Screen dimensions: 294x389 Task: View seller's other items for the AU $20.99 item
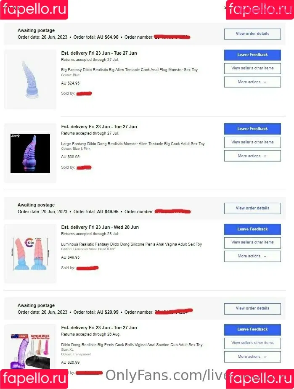252,343
